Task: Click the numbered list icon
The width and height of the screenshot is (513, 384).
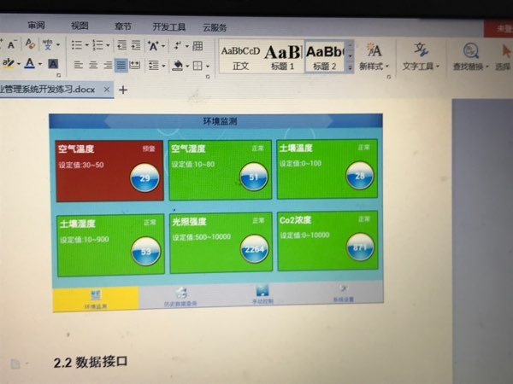Action: pyautogui.click(x=97, y=45)
